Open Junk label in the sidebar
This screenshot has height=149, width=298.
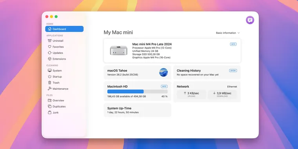click(x=56, y=113)
